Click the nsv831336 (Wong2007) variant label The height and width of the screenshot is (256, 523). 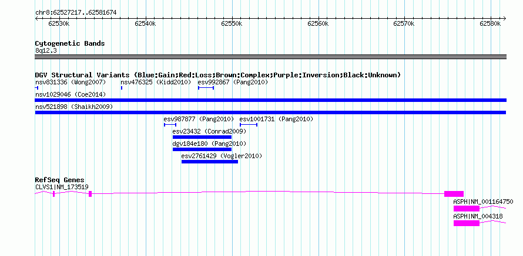[x=71, y=82]
